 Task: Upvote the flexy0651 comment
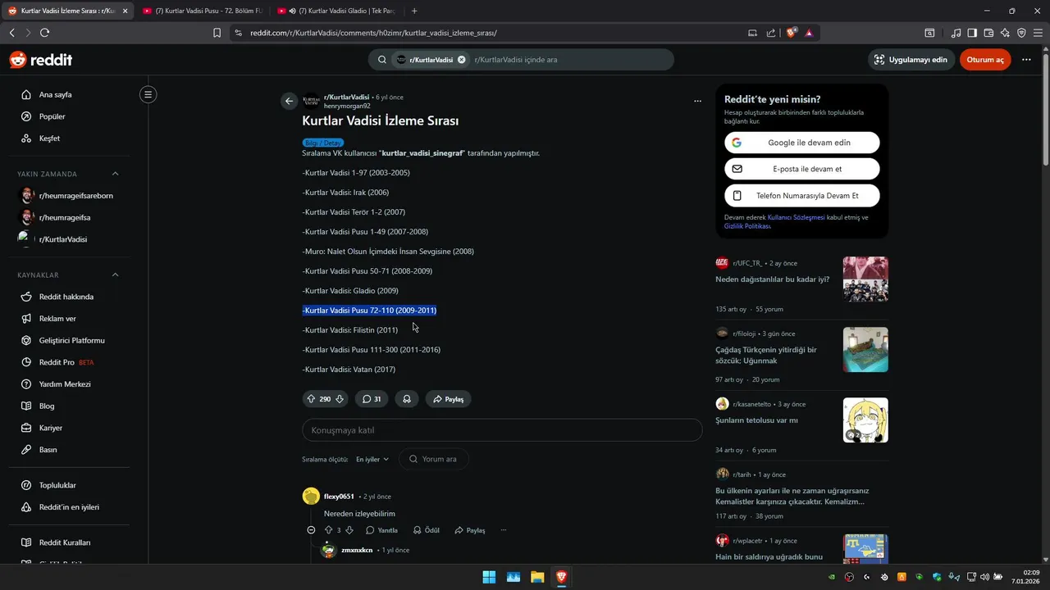pos(329,530)
